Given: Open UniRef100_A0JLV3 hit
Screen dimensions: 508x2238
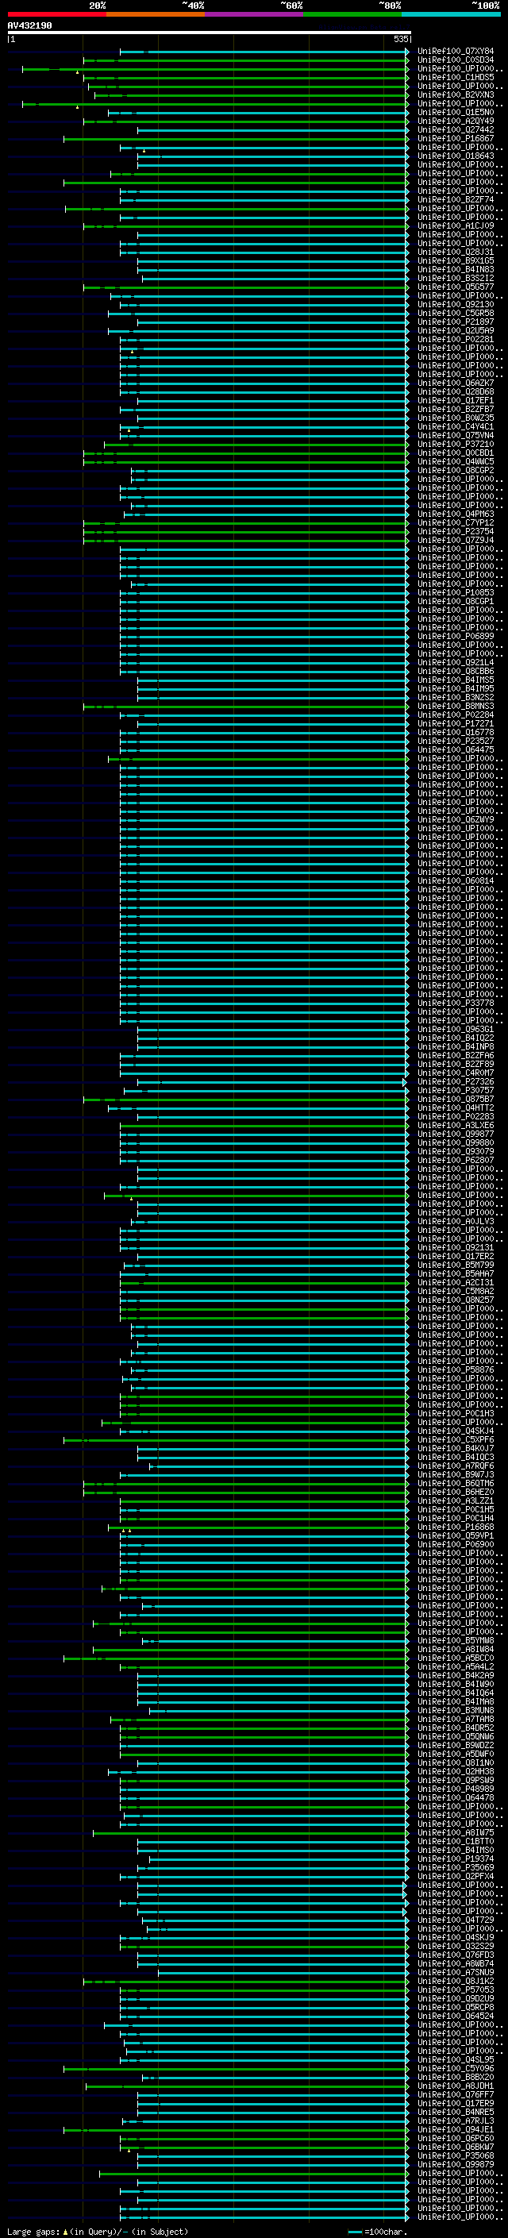Looking at the screenshot, I should (x=456, y=1222).
